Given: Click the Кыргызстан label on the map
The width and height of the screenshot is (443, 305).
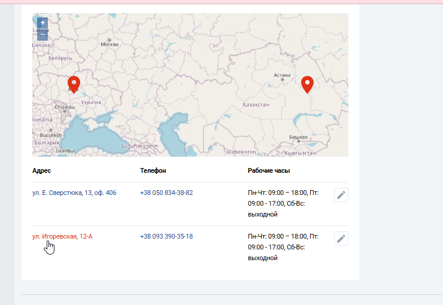Looking at the screenshot, I should [301, 153].
